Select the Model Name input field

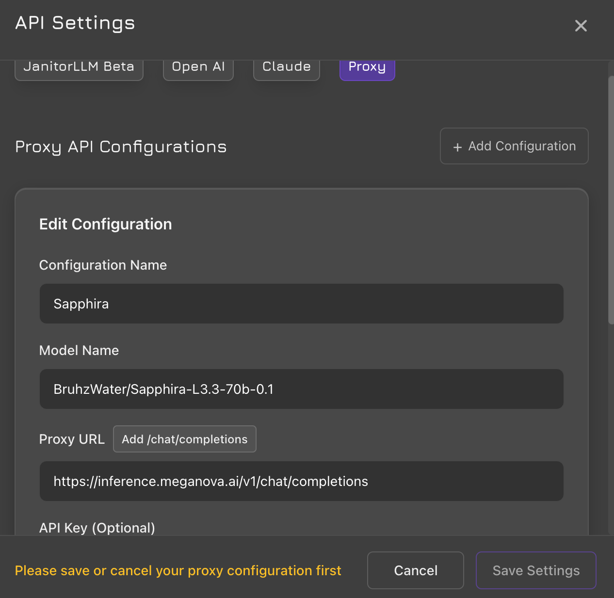point(301,389)
